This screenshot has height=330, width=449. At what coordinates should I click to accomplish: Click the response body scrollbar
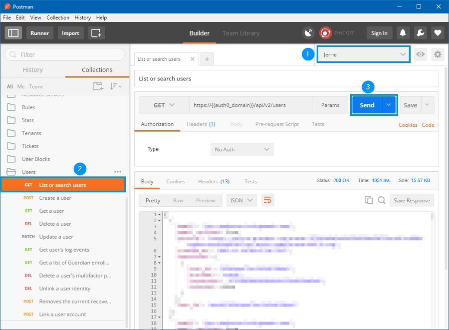click(432, 216)
